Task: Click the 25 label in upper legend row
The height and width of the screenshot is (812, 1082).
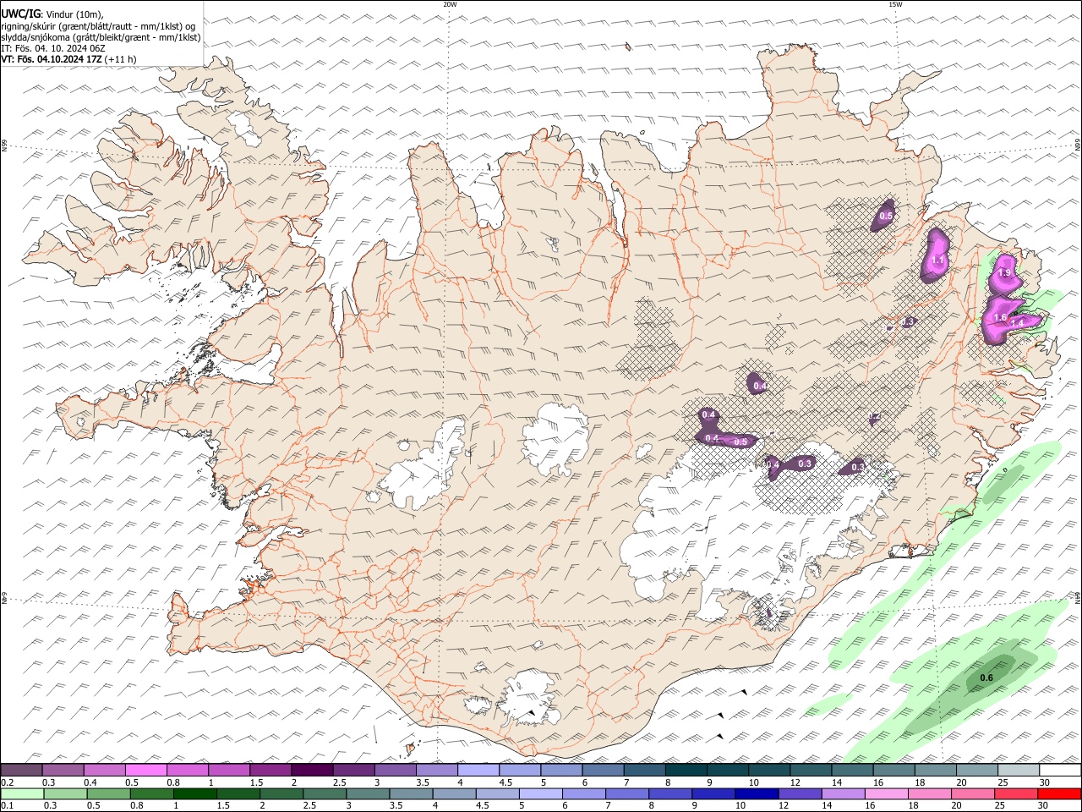Action: (x=1003, y=783)
